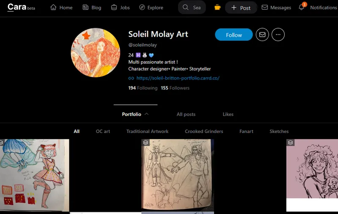Click the envelope message icon beside Follow

pyautogui.click(x=262, y=35)
